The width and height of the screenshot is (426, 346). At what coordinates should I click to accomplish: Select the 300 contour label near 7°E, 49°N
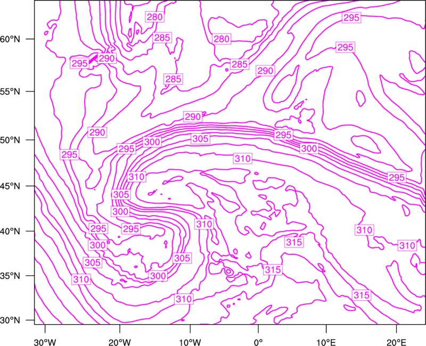coord(309,149)
